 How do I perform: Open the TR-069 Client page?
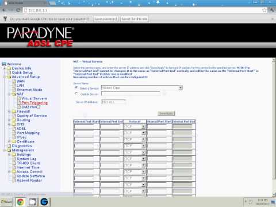coord(28,163)
